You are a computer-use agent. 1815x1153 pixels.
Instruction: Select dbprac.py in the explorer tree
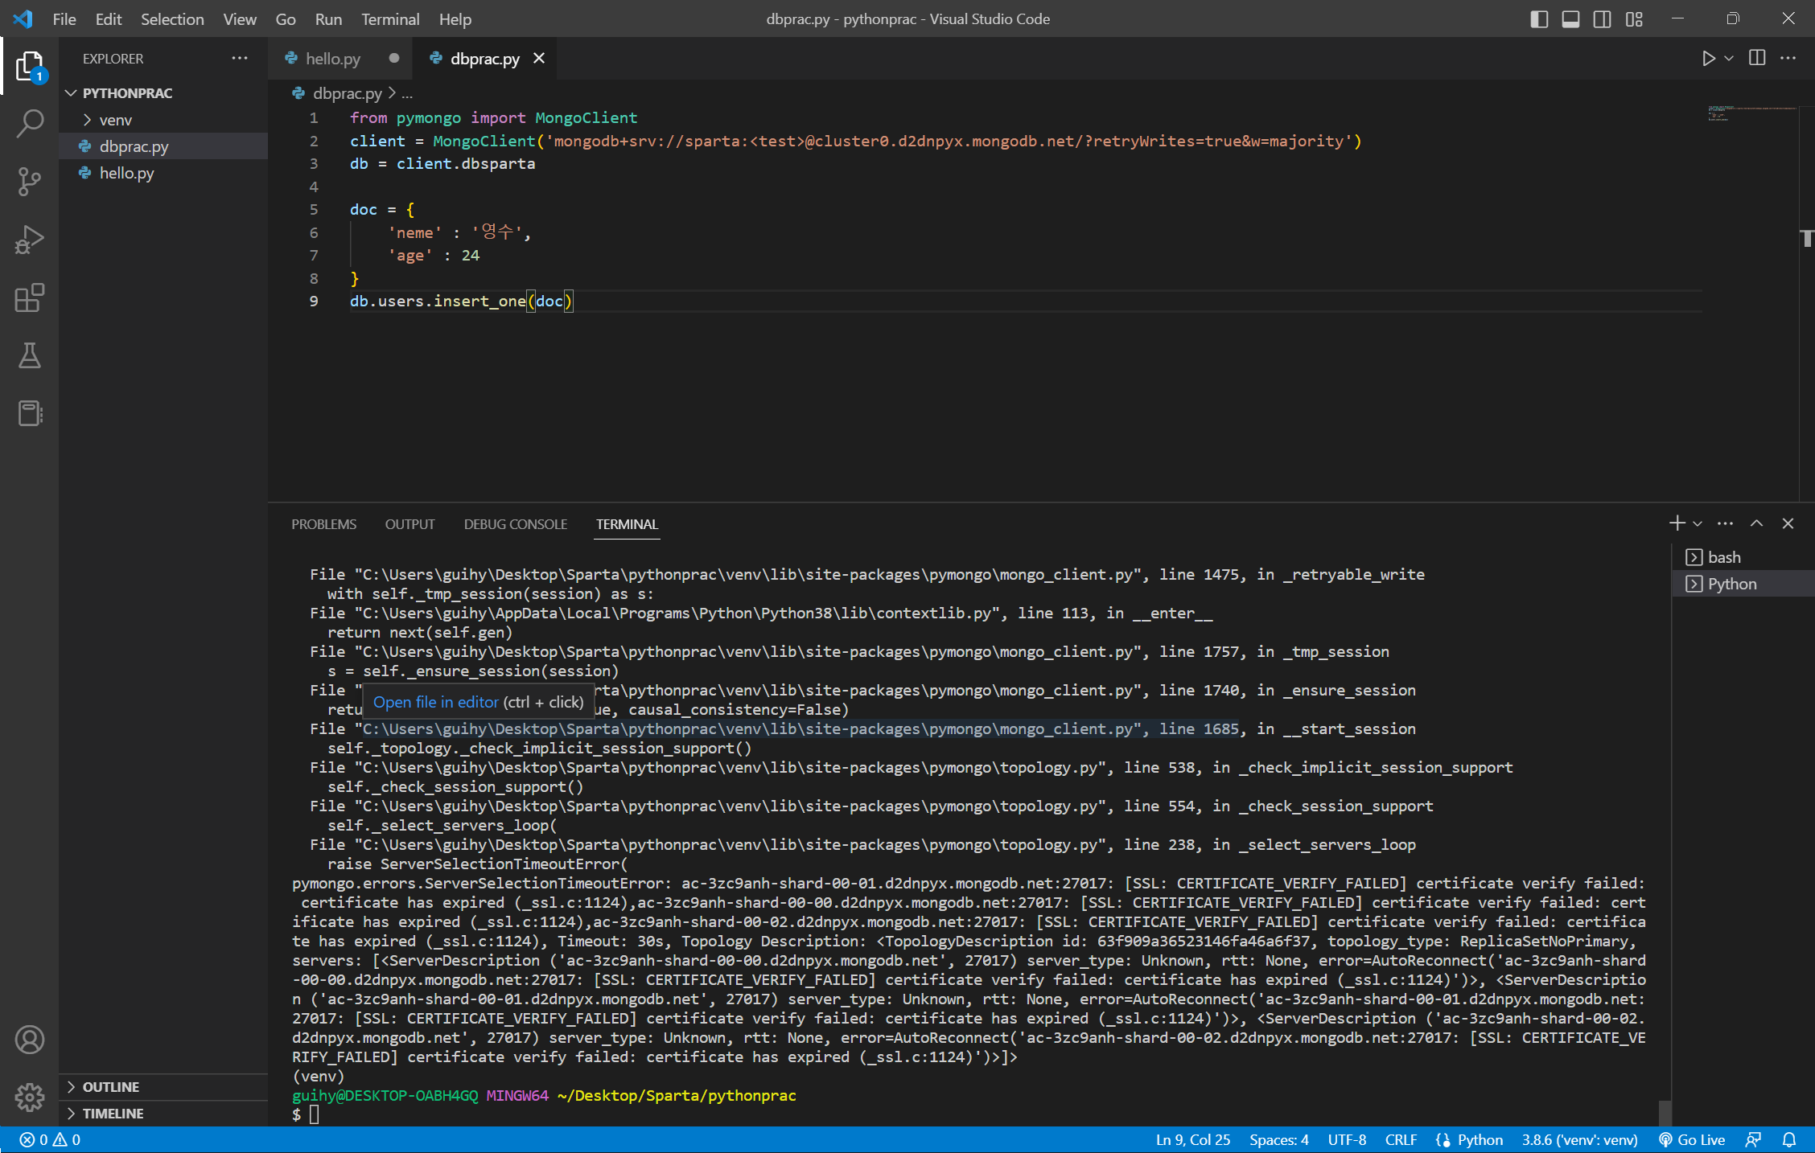coord(163,146)
